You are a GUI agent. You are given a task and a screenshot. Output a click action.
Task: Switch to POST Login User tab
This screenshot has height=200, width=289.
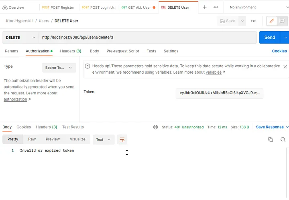pos(99,8)
